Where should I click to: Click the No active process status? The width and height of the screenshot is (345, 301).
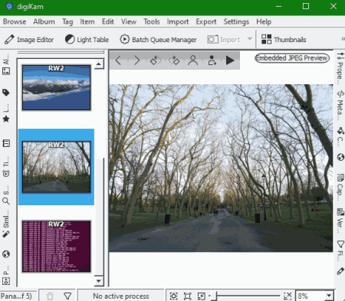tap(121, 296)
